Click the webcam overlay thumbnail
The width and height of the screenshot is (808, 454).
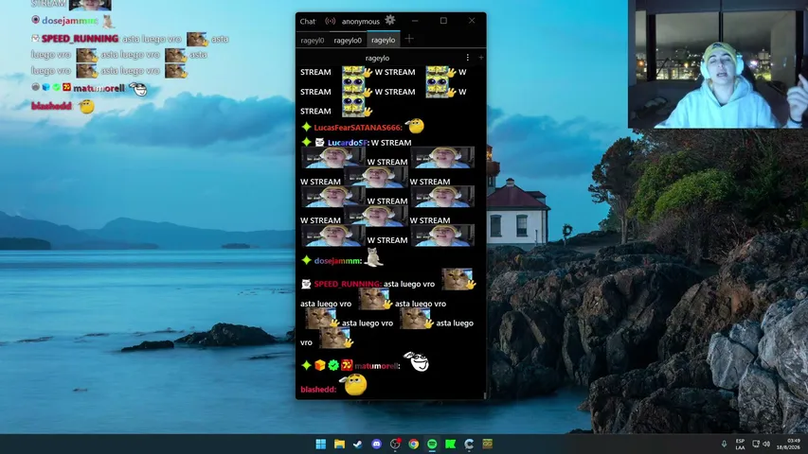718,63
